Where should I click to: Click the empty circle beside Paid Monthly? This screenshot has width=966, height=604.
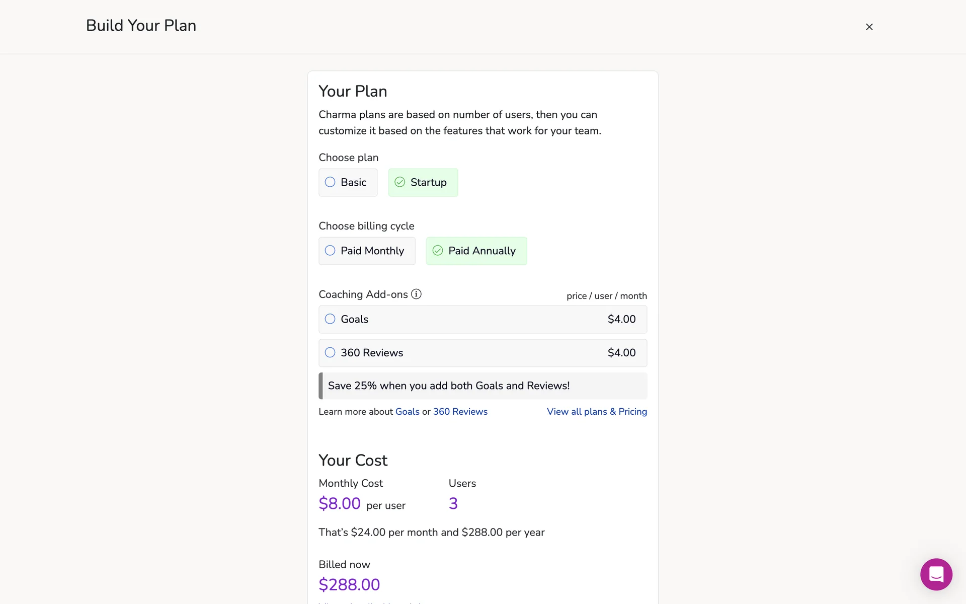click(x=330, y=251)
